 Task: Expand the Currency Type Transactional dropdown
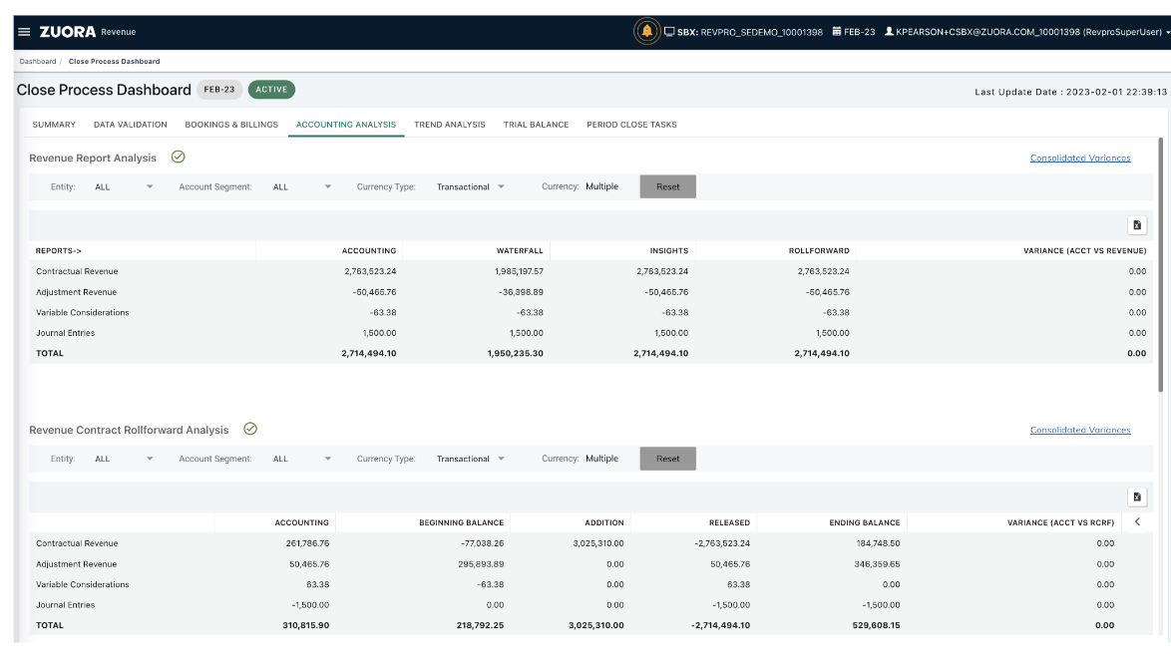pyautogui.click(x=469, y=186)
